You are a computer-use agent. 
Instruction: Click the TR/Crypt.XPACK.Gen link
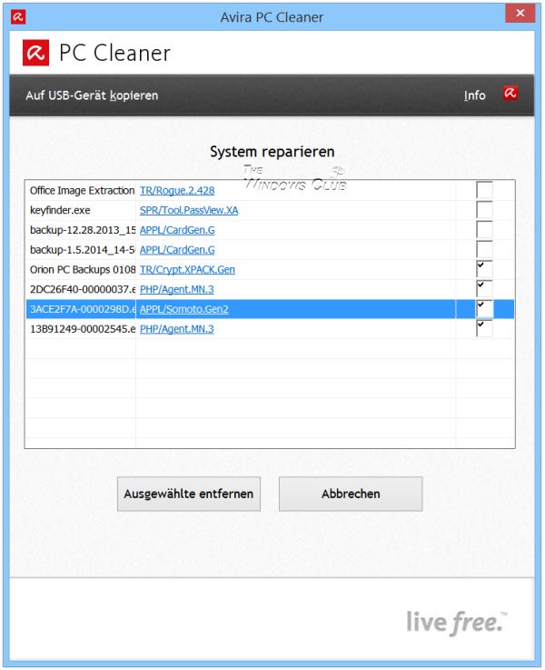(188, 270)
